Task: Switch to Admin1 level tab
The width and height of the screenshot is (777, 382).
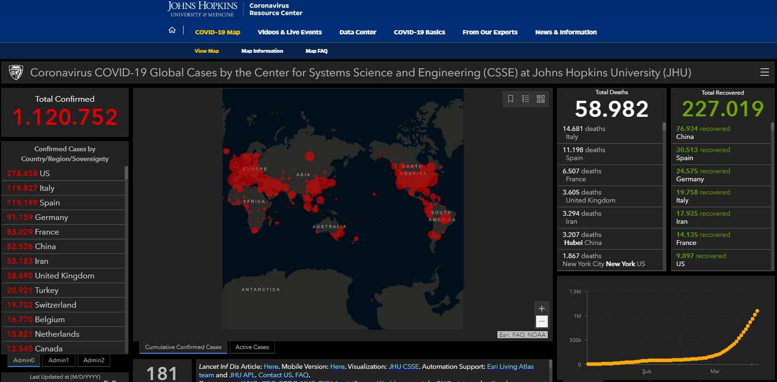Action: point(58,360)
